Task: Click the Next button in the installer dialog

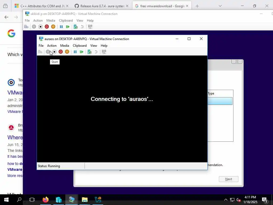Action: 228,179
